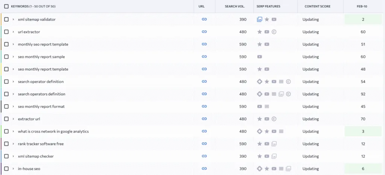The image size is (385, 175).
Task: Check the seo monthly report format checkbox
Action: coord(6,106)
